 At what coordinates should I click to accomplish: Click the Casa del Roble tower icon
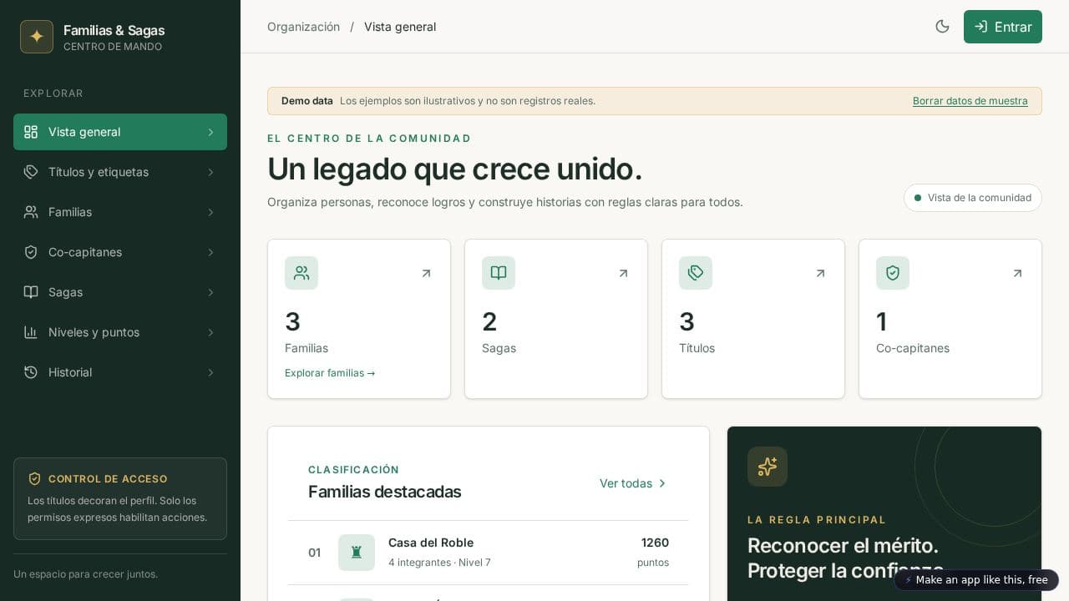click(357, 553)
